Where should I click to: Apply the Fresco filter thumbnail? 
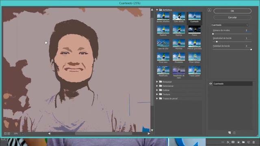coord(195,30)
